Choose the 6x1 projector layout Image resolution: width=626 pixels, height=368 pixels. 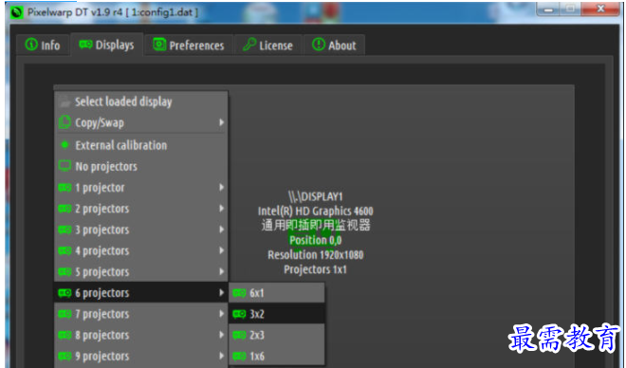[x=277, y=293]
